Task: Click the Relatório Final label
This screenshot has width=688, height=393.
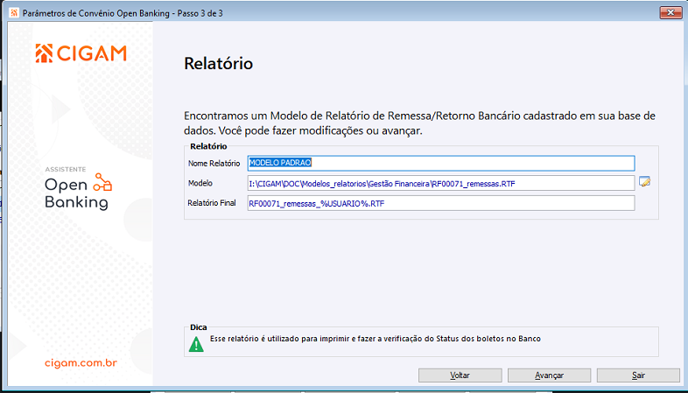Action: tap(212, 203)
